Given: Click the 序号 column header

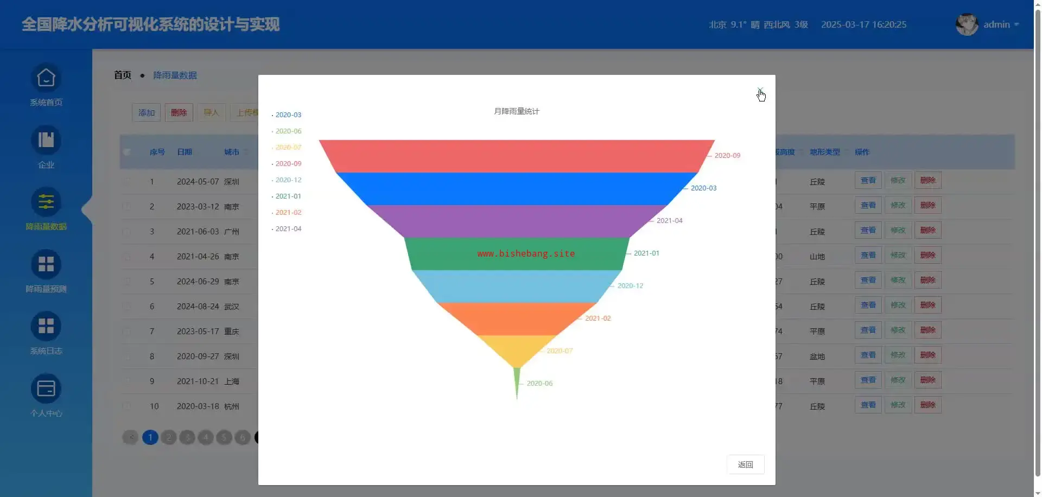Looking at the screenshot, I should click(157, 152).
